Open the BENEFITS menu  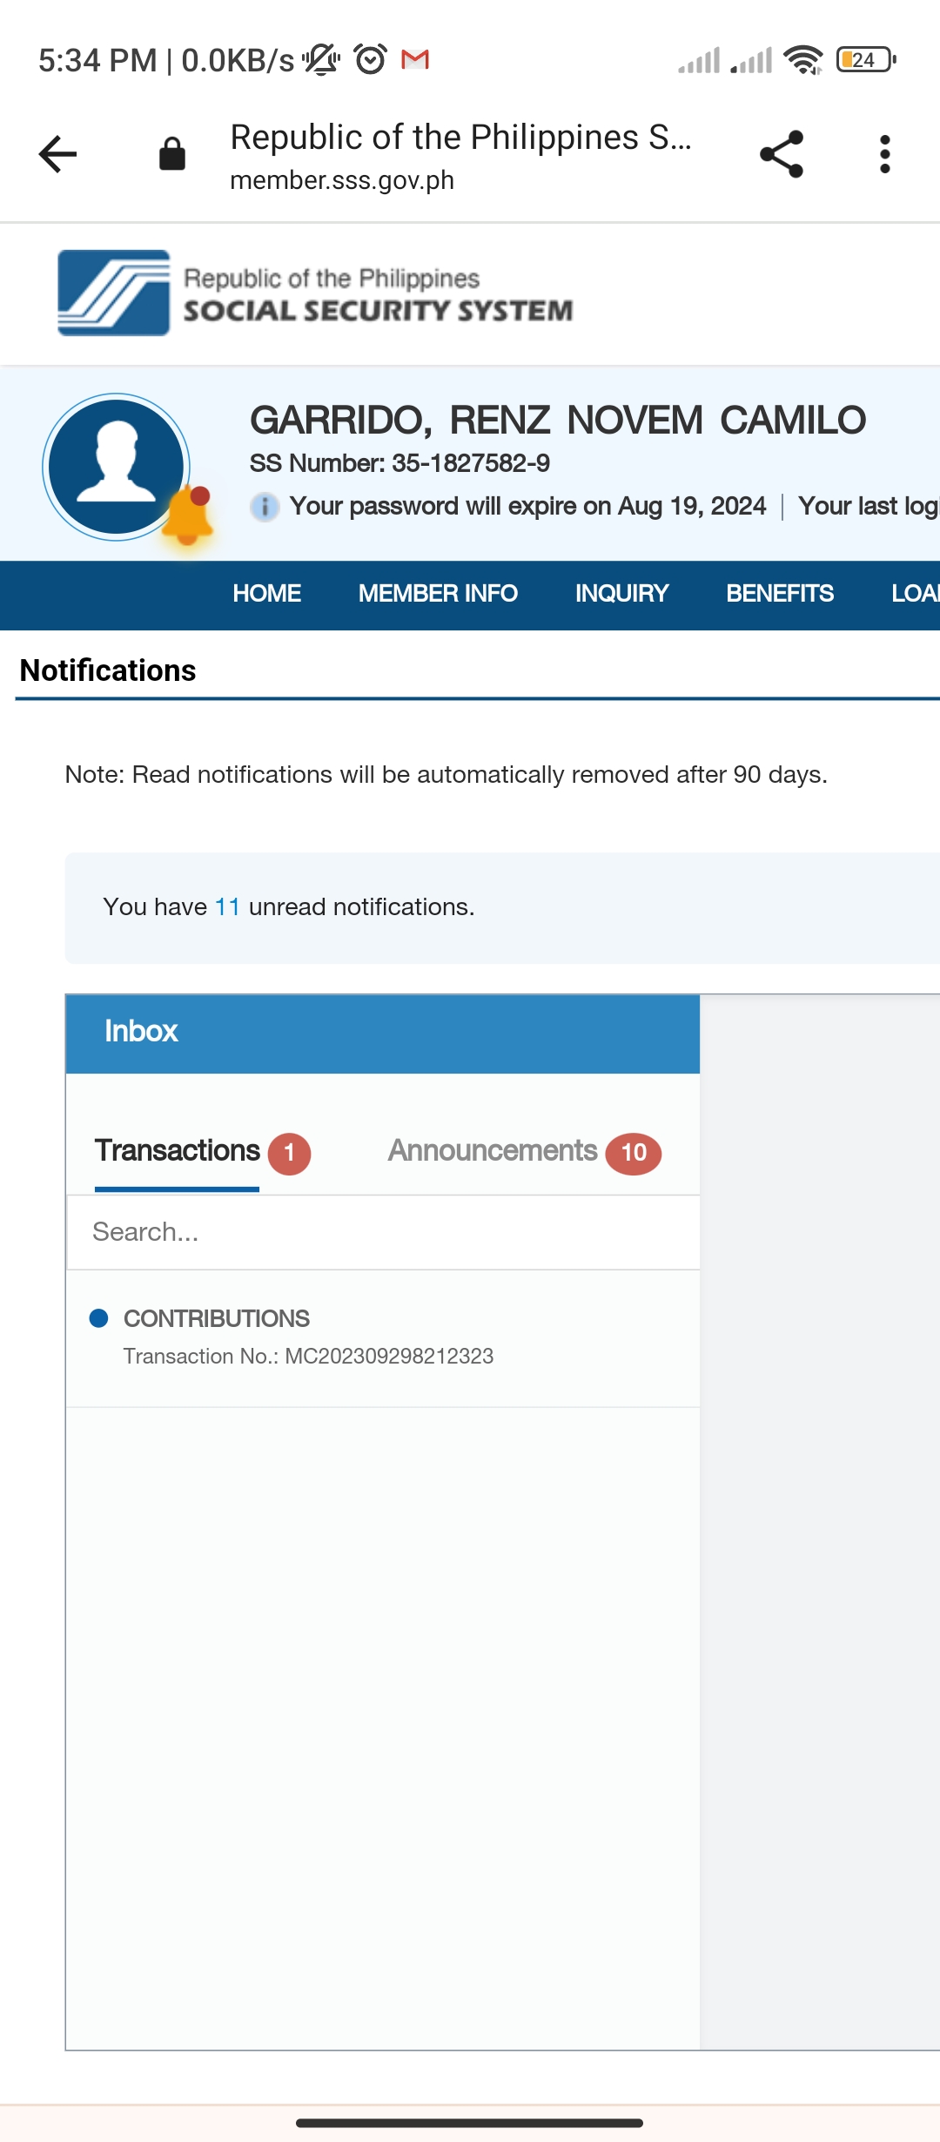[x=780, y=594]
